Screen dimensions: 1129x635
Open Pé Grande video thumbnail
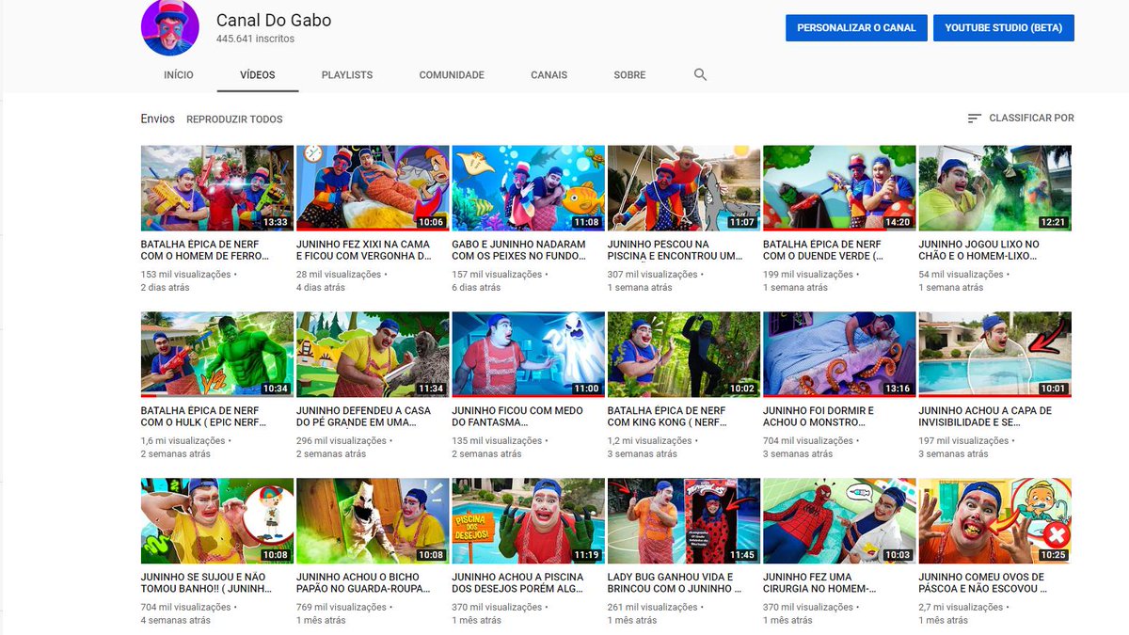[373, 355]
